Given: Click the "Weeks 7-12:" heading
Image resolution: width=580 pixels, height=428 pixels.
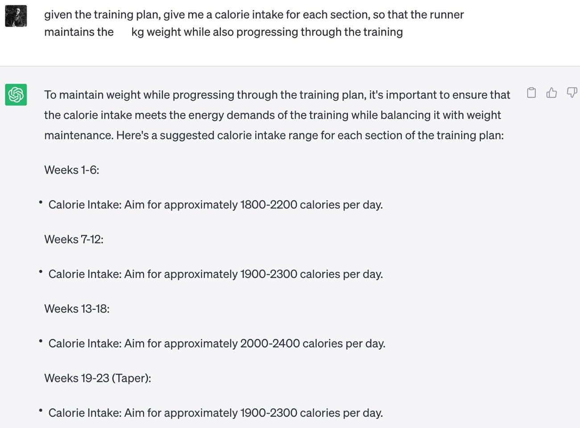Looking at the screenshot, I should 74,239.
